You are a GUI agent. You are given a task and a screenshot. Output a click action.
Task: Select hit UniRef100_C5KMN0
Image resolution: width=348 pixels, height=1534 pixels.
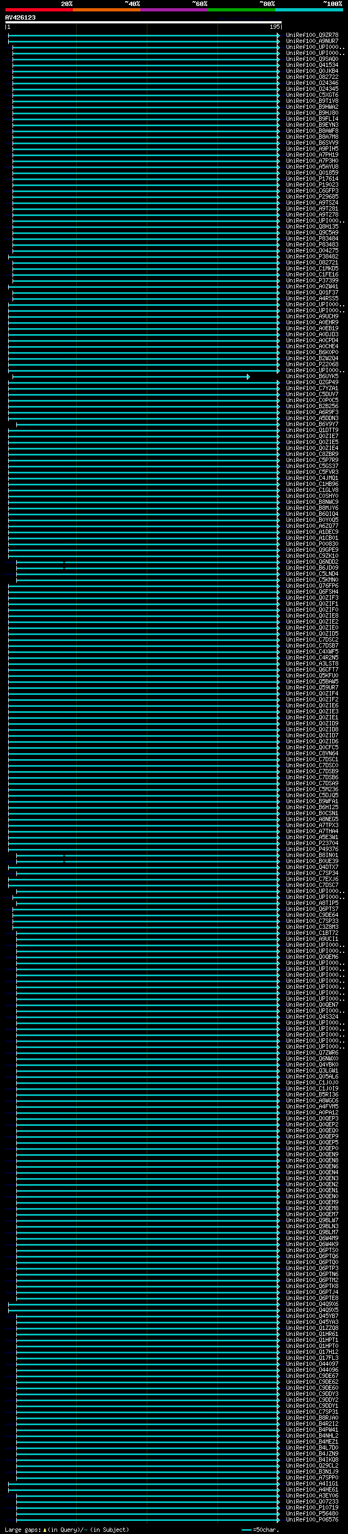pos(312,580)
